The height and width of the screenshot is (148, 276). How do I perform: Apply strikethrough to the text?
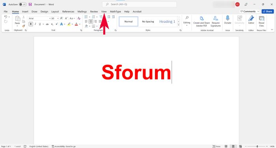pos(47,24)
